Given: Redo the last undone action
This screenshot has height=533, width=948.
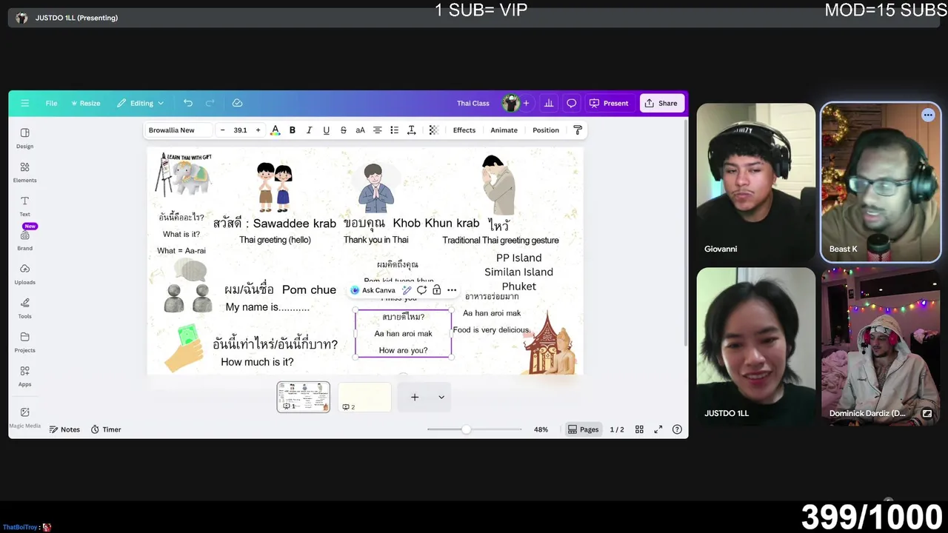Looking at the screenshot, I should [x=210, y=104].
